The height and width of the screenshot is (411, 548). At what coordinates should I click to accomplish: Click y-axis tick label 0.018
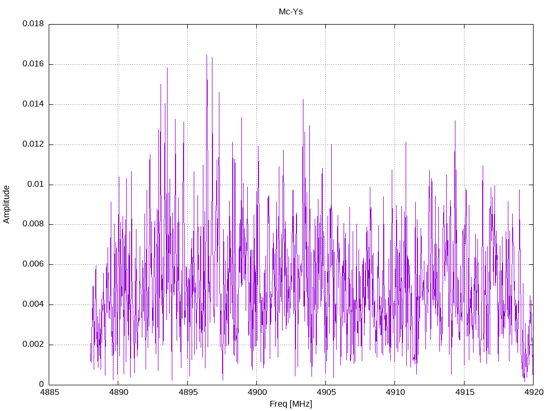[33, 24]
